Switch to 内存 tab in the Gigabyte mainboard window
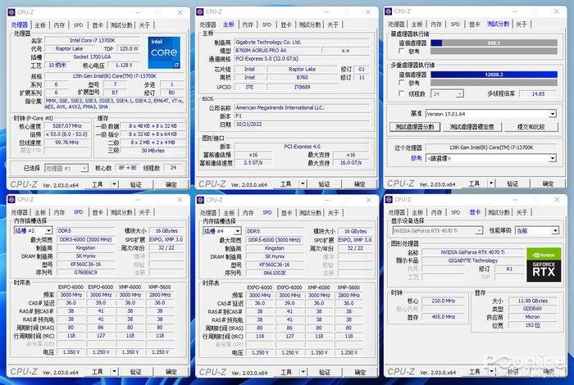The width and height of the screenshot is (574, 385). pyautogui.click(x=248, y=25)
